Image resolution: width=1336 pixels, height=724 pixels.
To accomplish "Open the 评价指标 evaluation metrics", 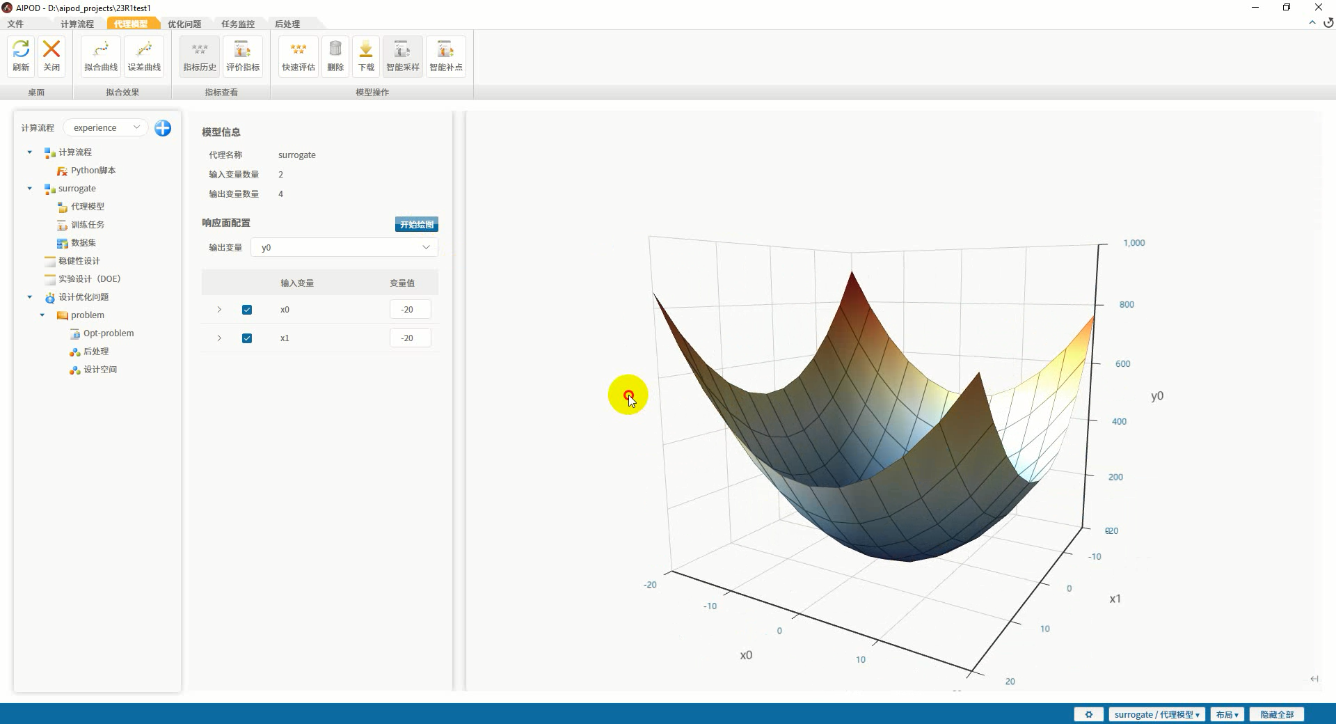I will (243, 56).
